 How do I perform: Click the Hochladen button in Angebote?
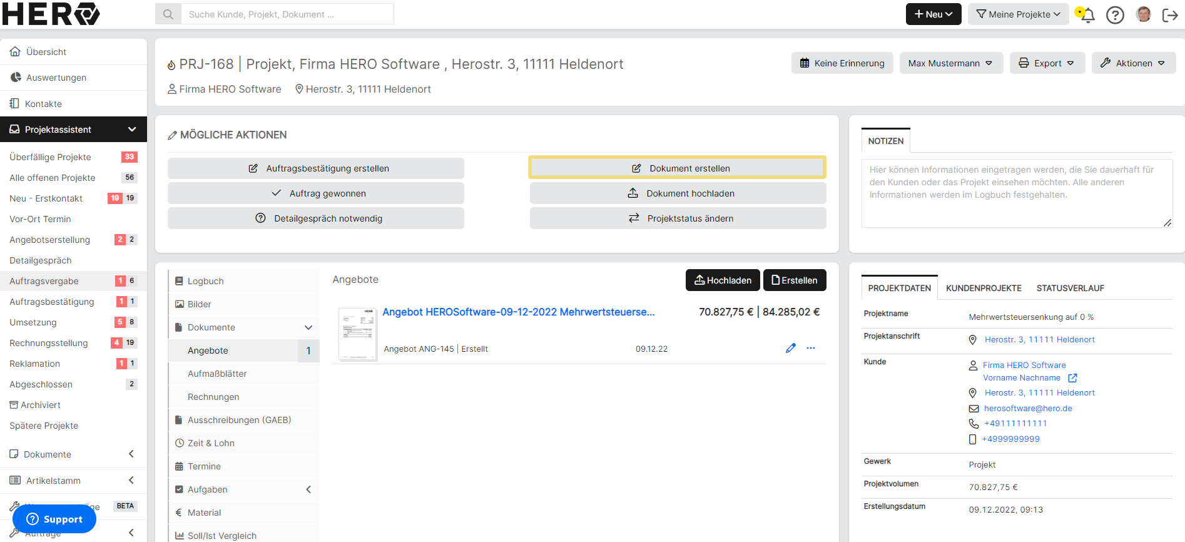tap(723, 280)
